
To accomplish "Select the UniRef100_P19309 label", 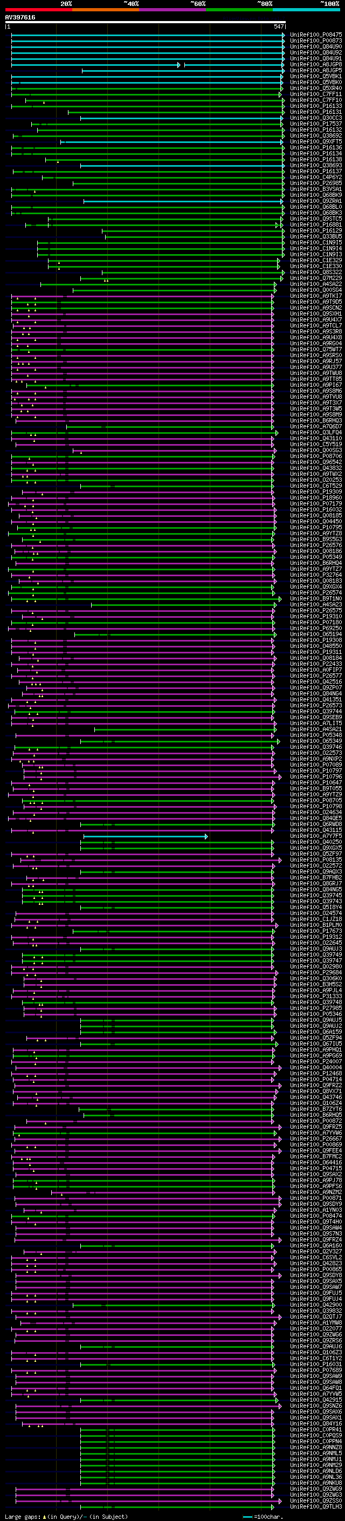I will [315, 492].
